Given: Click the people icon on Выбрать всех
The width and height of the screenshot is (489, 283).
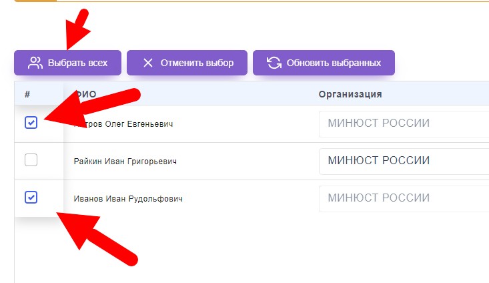Looking at the screenshot, I should pos(35,63).
